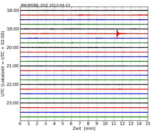168x134 pixels.
Task: Click the large red seismic spike after 19:00
Action: 118,34
